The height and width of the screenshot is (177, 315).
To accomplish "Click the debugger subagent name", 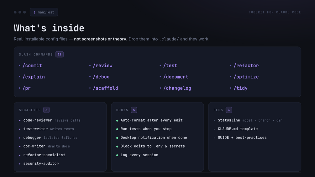I will pyautogui.click(x=32, y=138).
